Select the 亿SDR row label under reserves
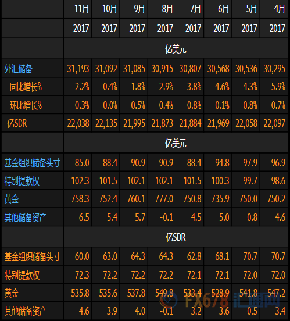Image resolution: width=290 pixels, height=321 pixels. pos(17,124)
